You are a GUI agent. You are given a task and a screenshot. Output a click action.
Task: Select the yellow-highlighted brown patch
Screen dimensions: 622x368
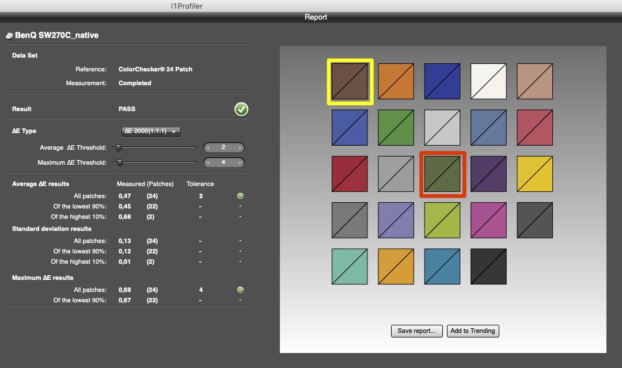click(350, 81)
